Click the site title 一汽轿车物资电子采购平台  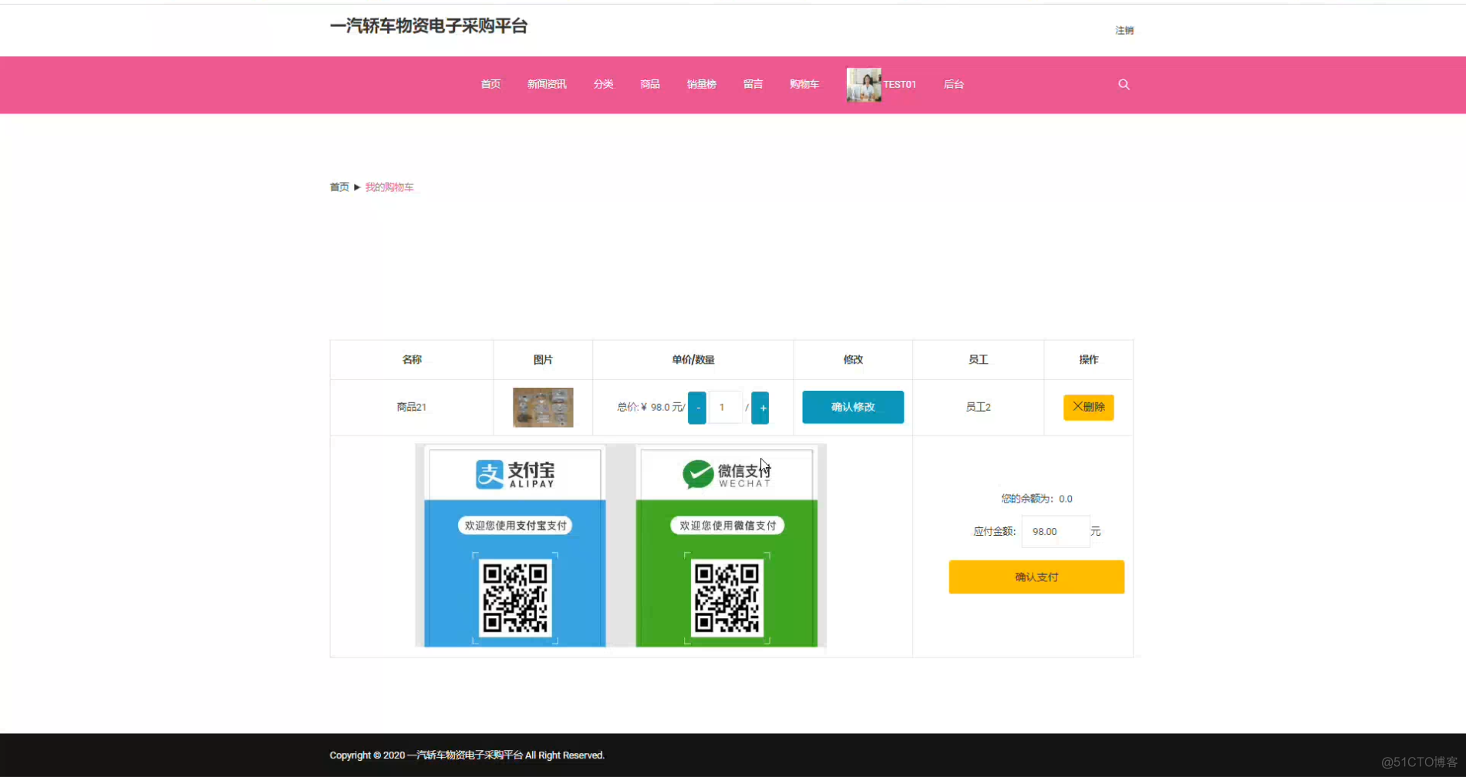(429, 26)
